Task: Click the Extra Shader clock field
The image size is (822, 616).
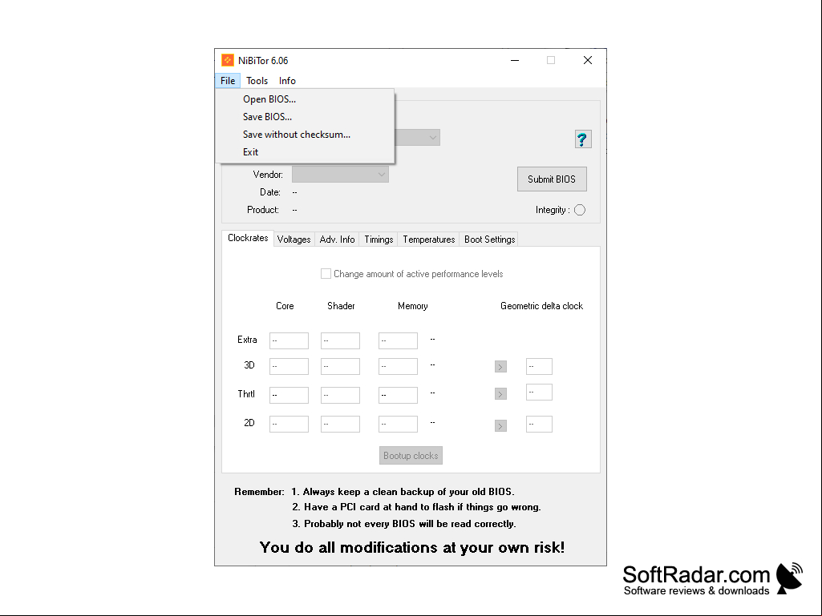Action: [x=340, y=340]
